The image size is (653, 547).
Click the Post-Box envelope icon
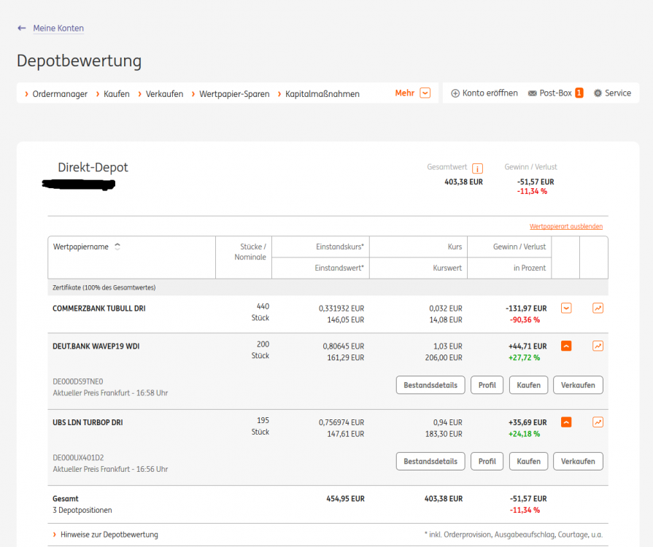click(x=532, y=93)
